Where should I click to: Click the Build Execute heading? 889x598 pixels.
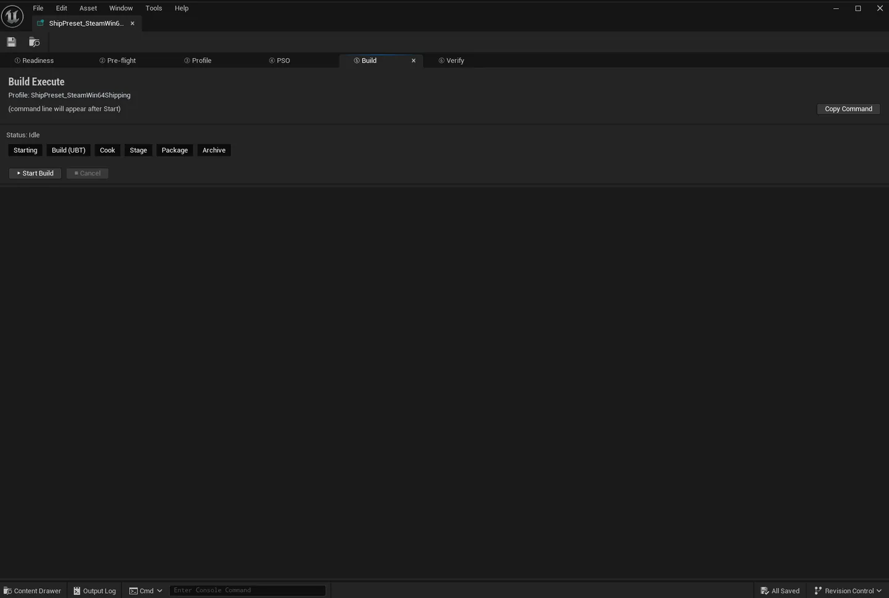pyautogui.click(x=36, y=82)
